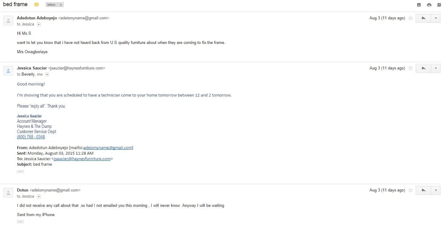Print the whole conversation
This screenshot has height=229, width=448.
coord(429,5)
